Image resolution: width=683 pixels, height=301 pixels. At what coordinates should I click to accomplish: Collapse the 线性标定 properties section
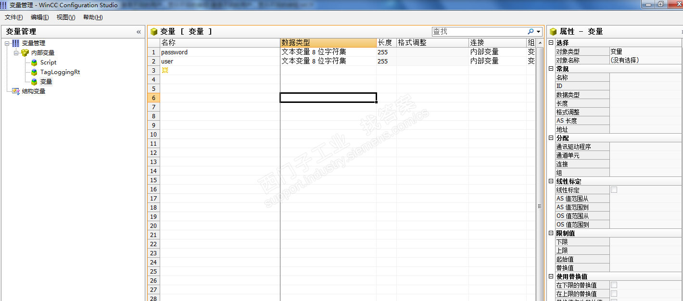(x=551, y=181)
